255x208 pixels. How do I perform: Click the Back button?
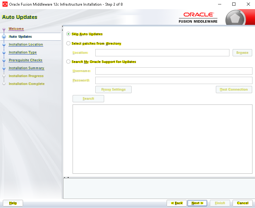(x=177, y=203)
